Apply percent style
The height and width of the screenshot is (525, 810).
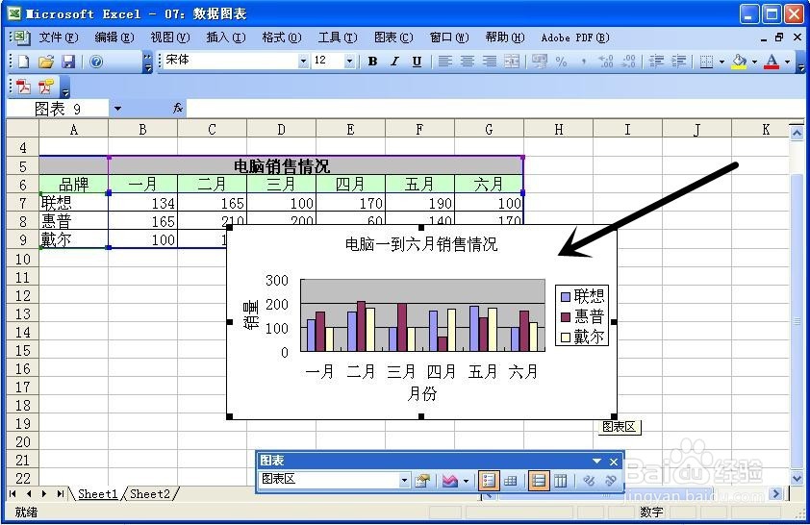click(562, 62)
